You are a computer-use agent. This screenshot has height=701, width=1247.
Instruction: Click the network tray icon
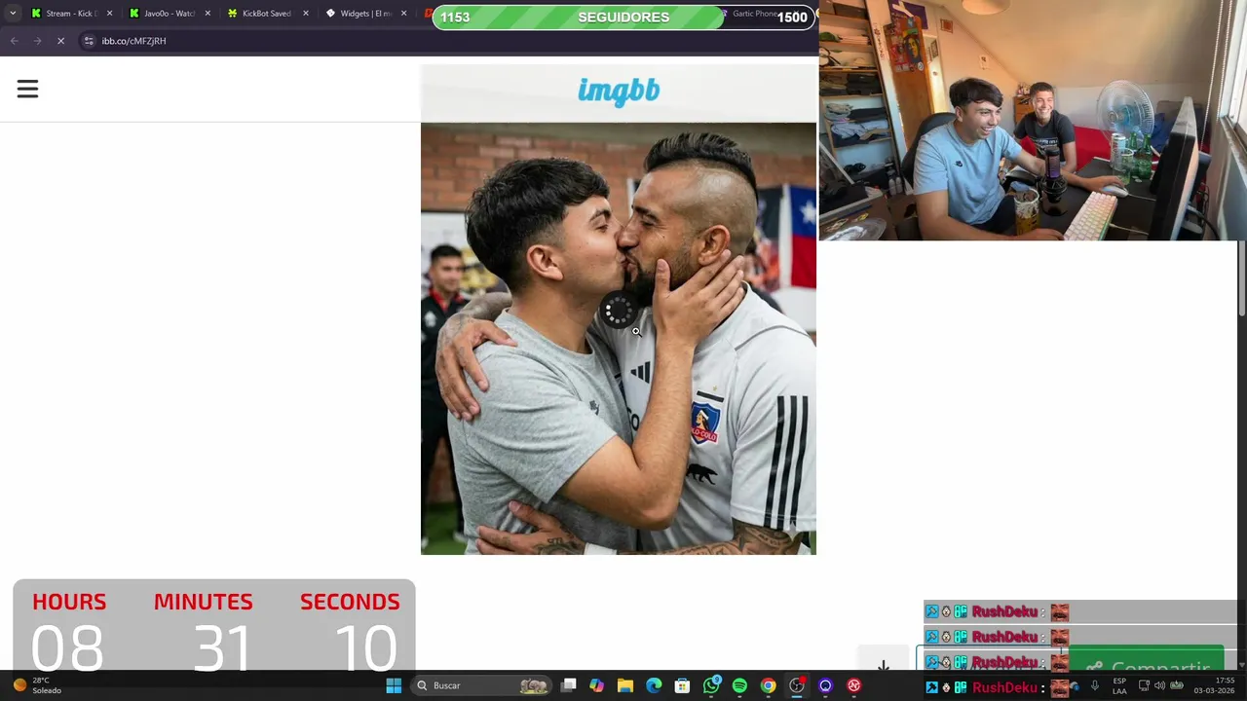click(x=1144, y=685)
